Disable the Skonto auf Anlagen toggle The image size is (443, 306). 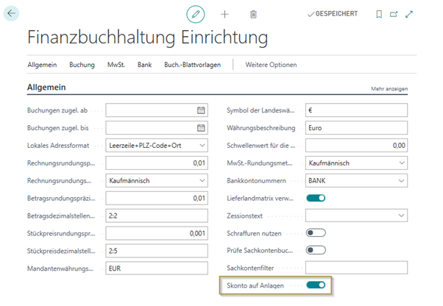(316, 285)
